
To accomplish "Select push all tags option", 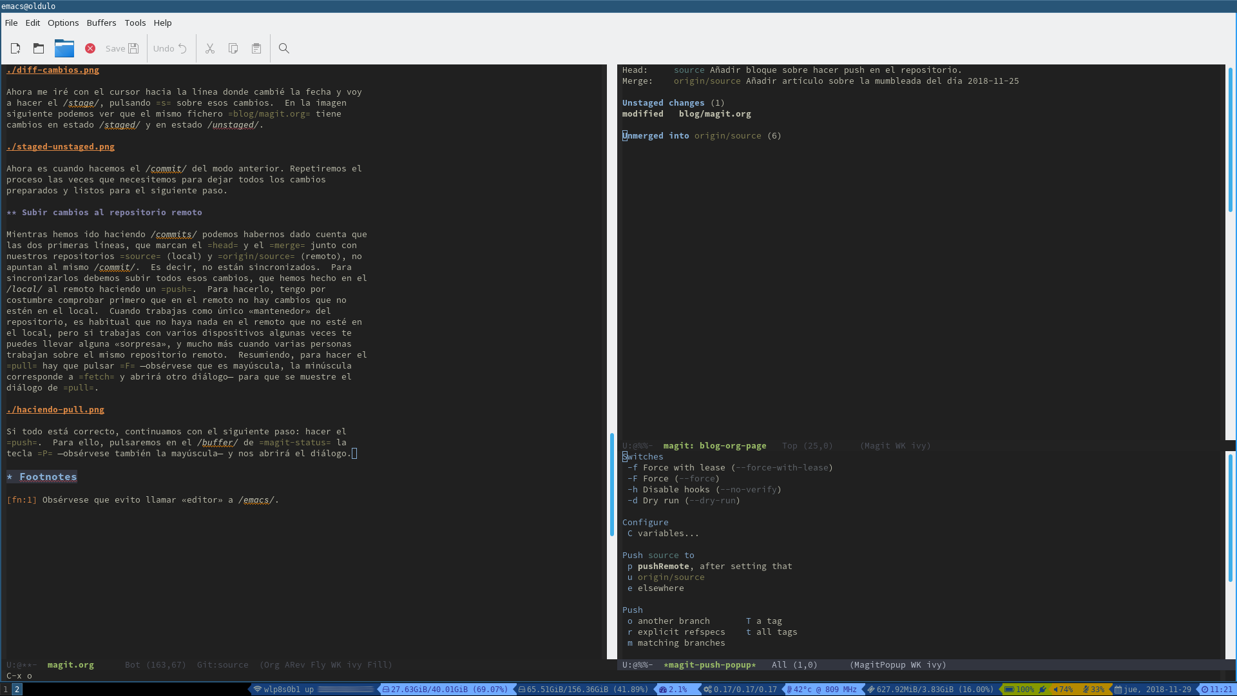I will (772, 632).
